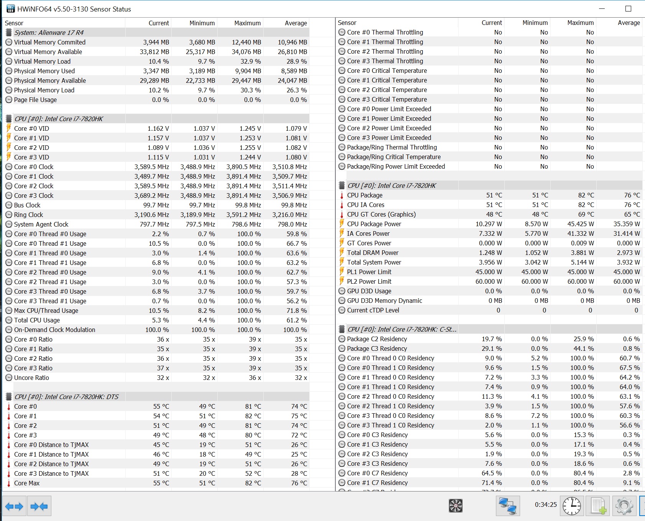Open the fan control icon
The width and height of the screenshot is (645, 521).
point(455,506)
